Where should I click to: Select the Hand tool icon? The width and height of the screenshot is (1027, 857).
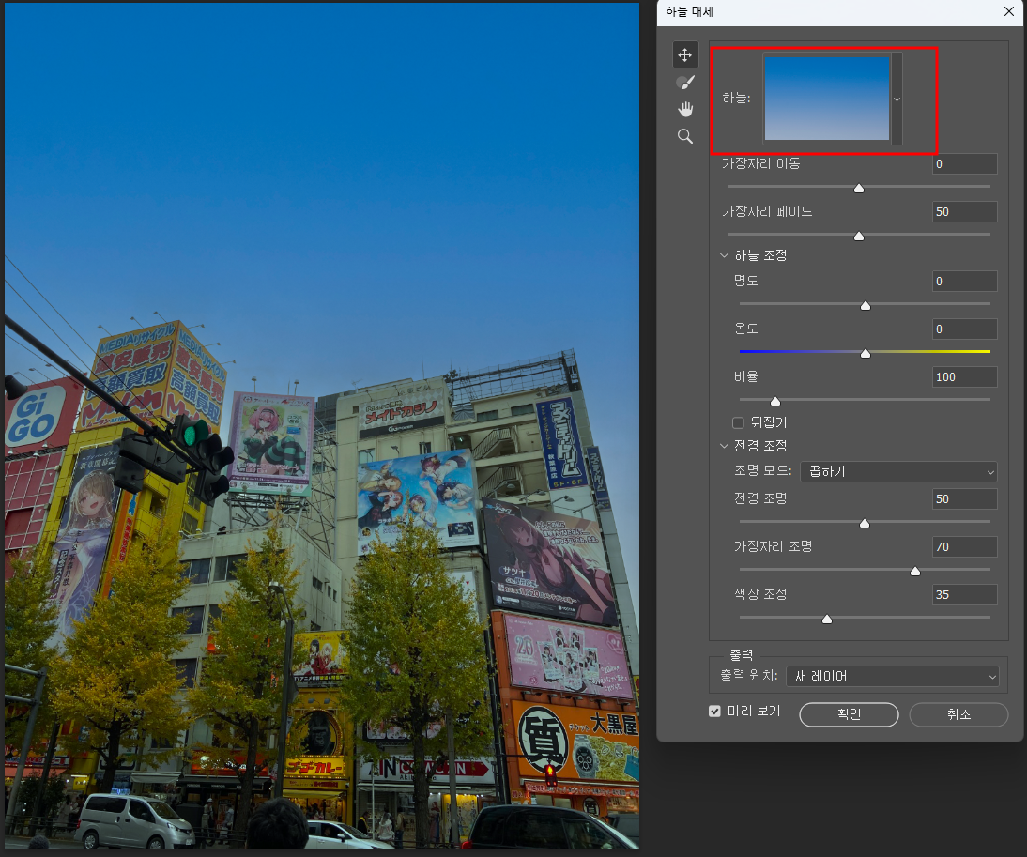[685, 109]
